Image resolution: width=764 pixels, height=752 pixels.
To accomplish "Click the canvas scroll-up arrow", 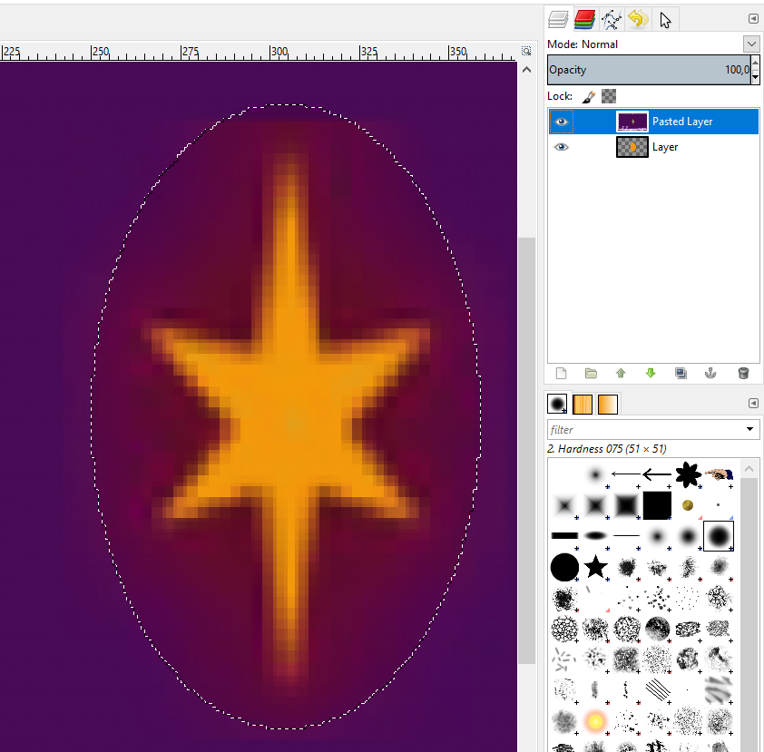I will pos(526,70).
